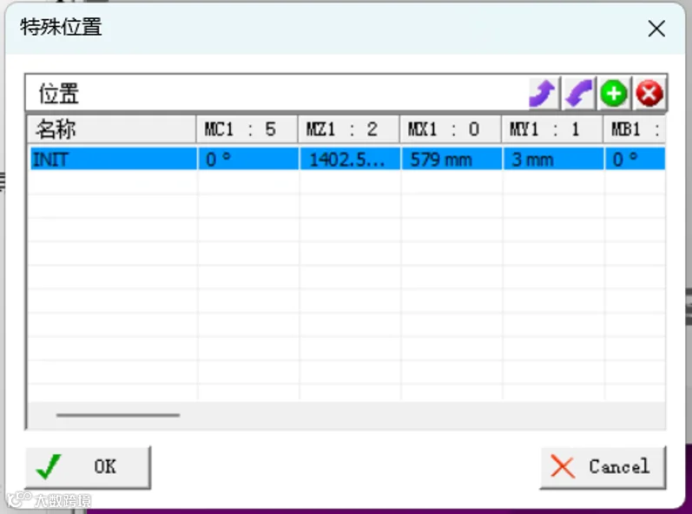
Task: Select the 3 mm cell
Action: [553, 159]
